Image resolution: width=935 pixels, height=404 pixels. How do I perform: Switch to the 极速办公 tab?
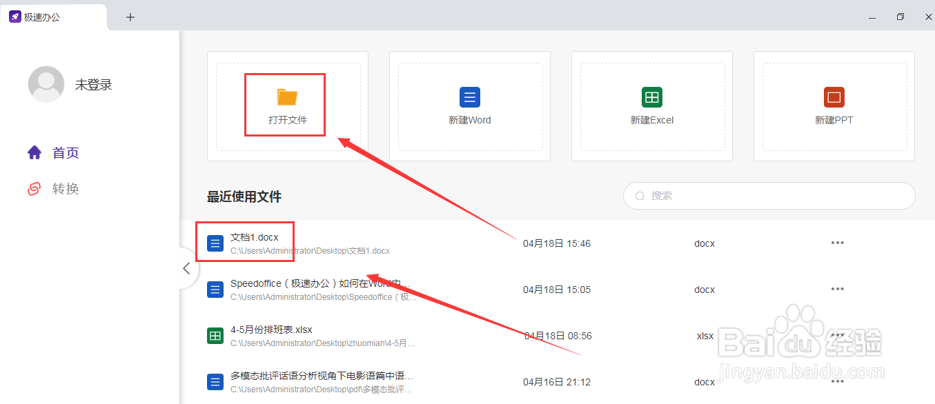click(x=43, y=17)
